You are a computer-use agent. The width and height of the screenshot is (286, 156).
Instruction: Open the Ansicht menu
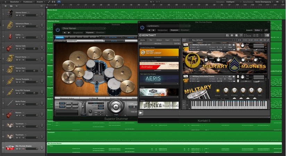41,2
